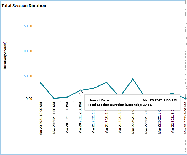Click the data point for Mar 20 12:00 AM

[41, 83]
